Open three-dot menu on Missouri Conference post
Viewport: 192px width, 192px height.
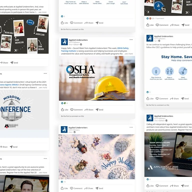(45, 73)
